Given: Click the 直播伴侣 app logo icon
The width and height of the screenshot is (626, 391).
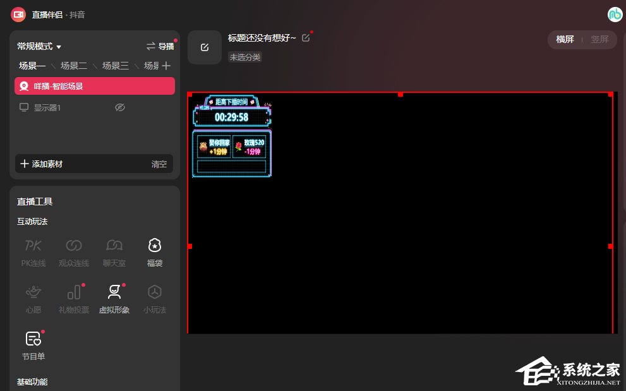Looking at the screenshot, I should pos(18,15).
